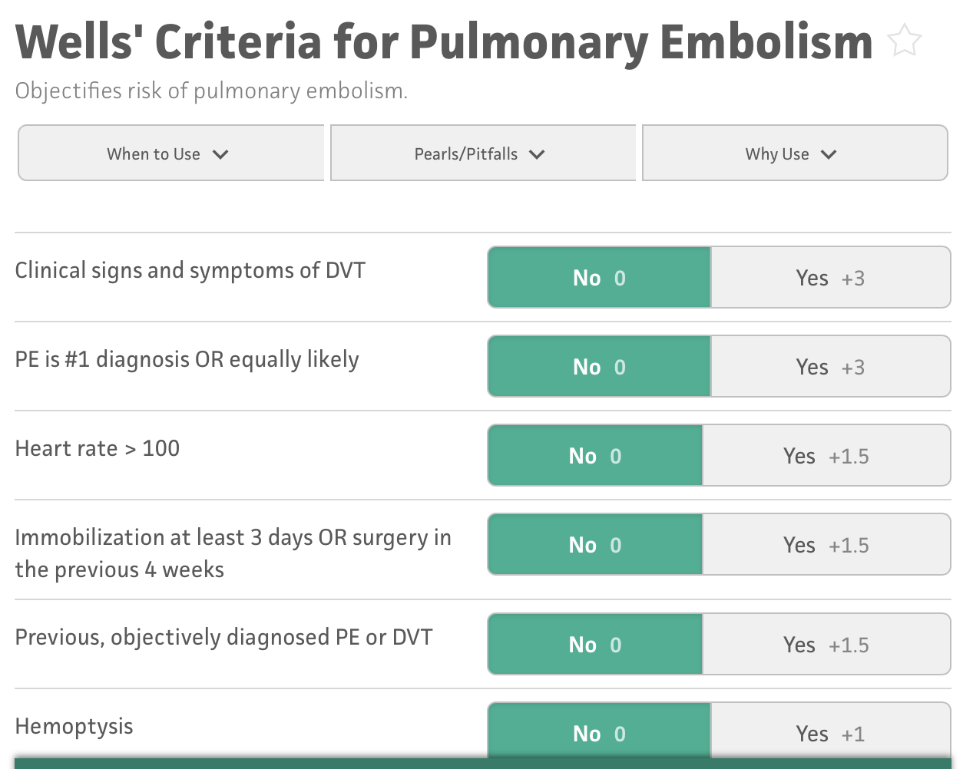Set Heart rate > 100 to Yes

coord(826,456)
